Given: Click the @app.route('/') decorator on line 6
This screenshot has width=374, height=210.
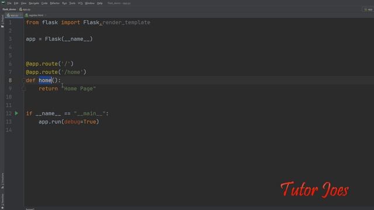Looking at the screenshot, I should tap(50, 64).
